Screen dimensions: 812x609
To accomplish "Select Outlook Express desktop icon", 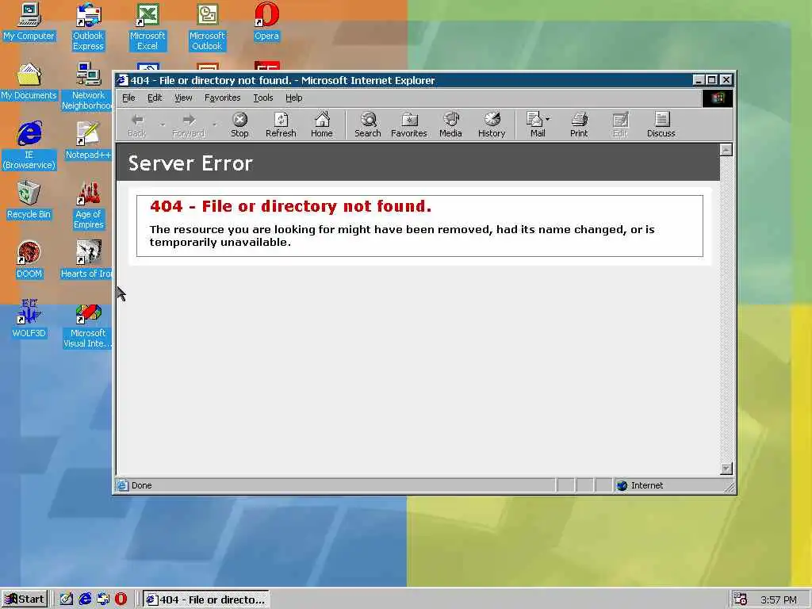I will click(88, 27).
